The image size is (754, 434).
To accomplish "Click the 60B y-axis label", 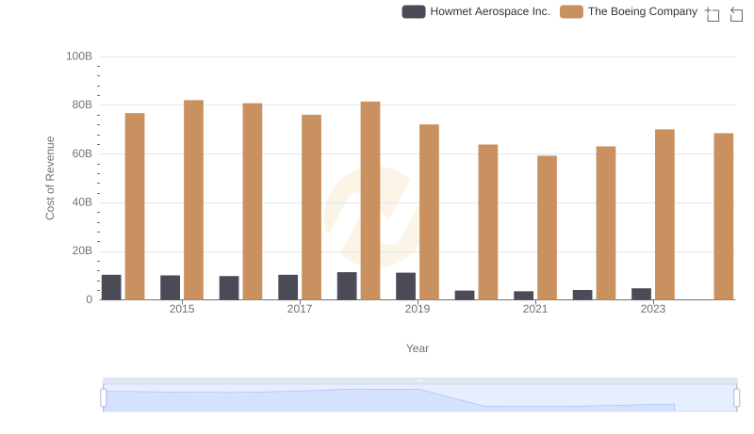I will tap(82, 154).
